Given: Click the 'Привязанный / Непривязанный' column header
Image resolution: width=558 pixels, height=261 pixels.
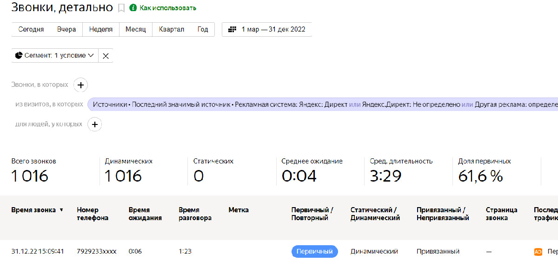Looking at the screenshot, I should (x=443, y=214).
